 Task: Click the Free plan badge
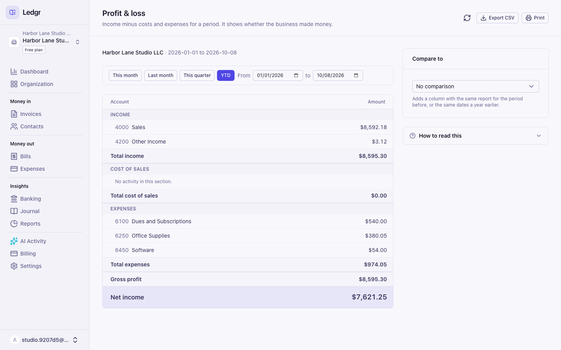[34, 50]
